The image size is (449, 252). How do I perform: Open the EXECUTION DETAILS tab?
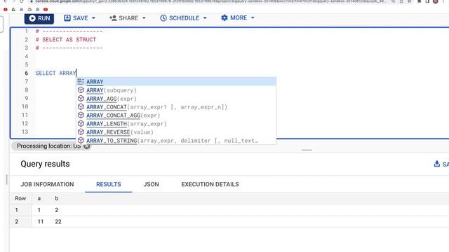(210, 184)
